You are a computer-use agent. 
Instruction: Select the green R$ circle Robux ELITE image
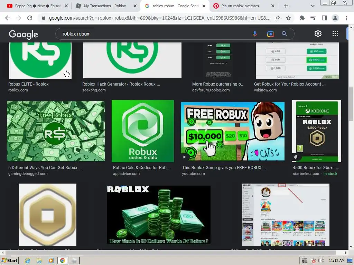point(40,60)
